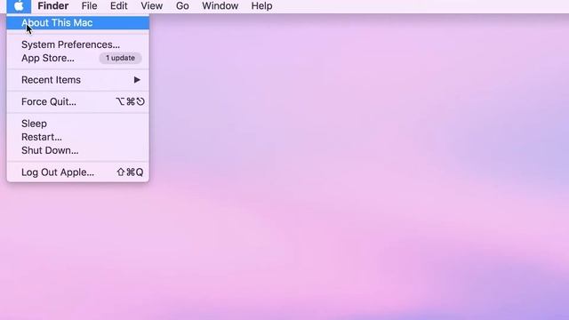Viewport: 569px width, 320px height.
Task: Click the Apple logo menu icon
Action: 19,6
